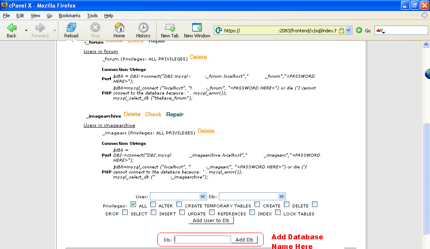Restore down the Firefox window
The width and height of the screenshot is (430, 249).
414,5
